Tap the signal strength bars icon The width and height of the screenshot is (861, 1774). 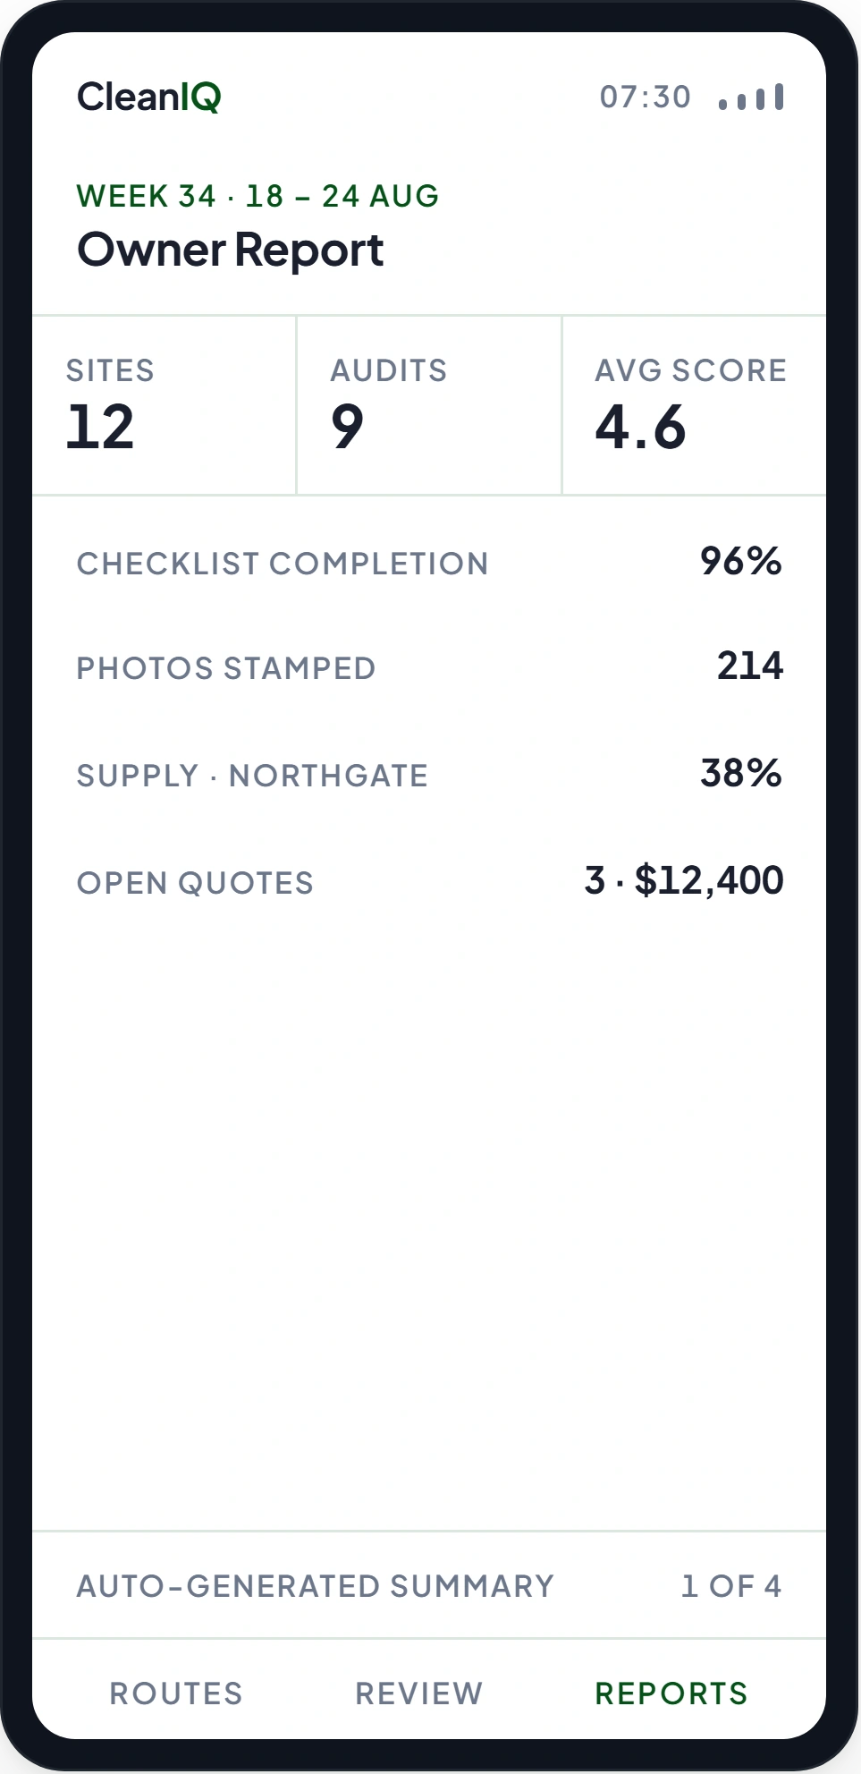click(x=751, y=97)
